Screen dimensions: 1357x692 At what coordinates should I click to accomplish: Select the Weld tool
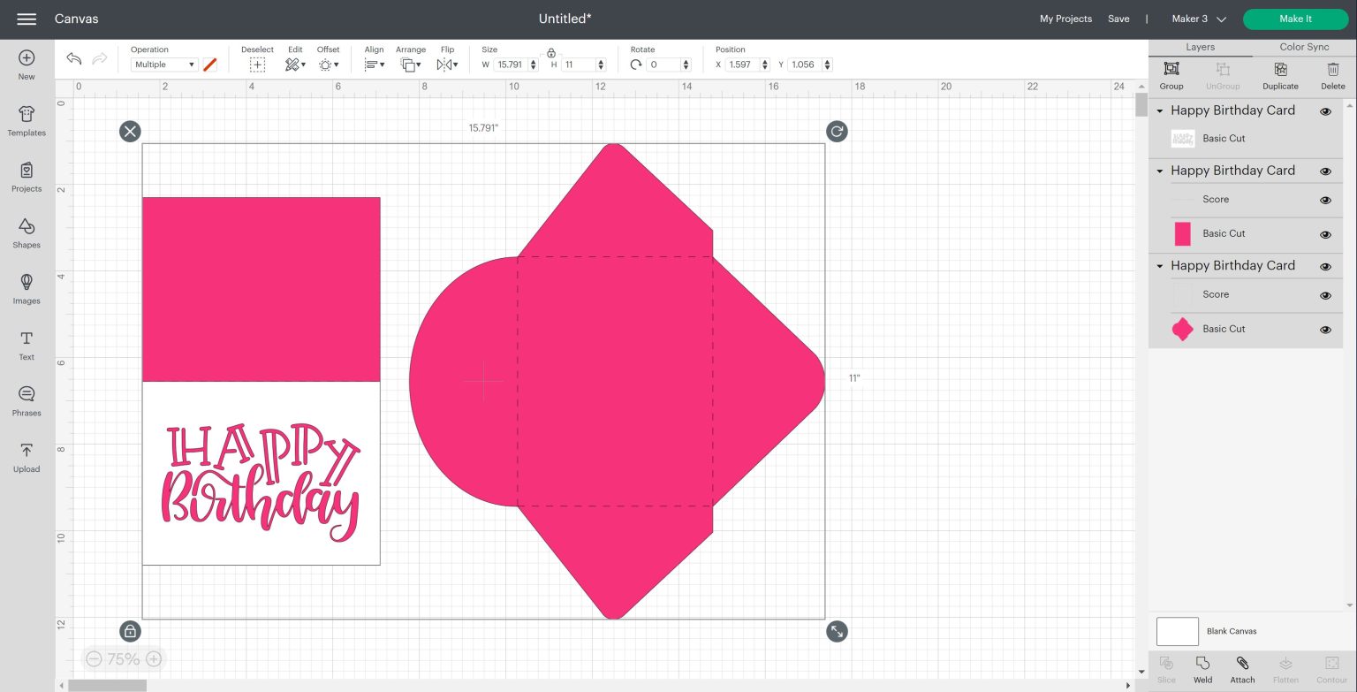tap(1202, 669)
